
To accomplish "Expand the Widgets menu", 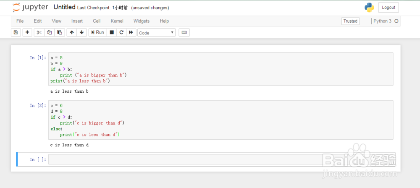I will [142, 21].
